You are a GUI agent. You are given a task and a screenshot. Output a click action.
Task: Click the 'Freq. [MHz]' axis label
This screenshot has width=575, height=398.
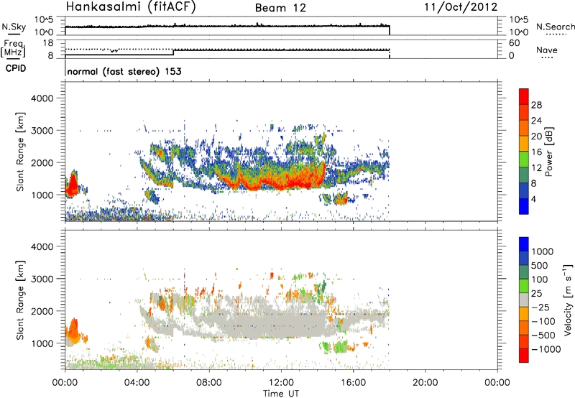tap(13, 49)
